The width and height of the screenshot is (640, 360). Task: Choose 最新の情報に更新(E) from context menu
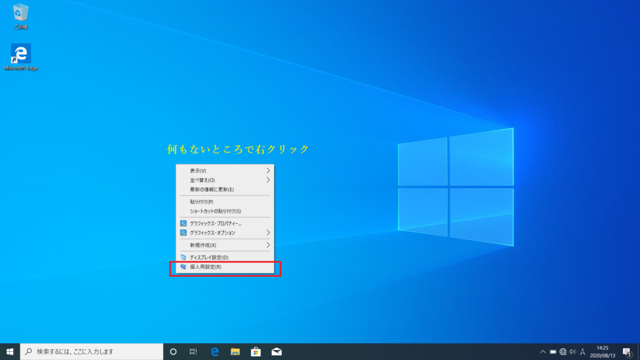click(225, 189)
